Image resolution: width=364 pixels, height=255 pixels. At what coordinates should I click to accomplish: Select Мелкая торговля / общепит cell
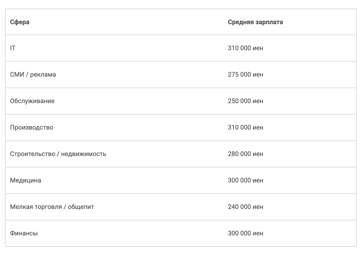[x=52, y=207]
